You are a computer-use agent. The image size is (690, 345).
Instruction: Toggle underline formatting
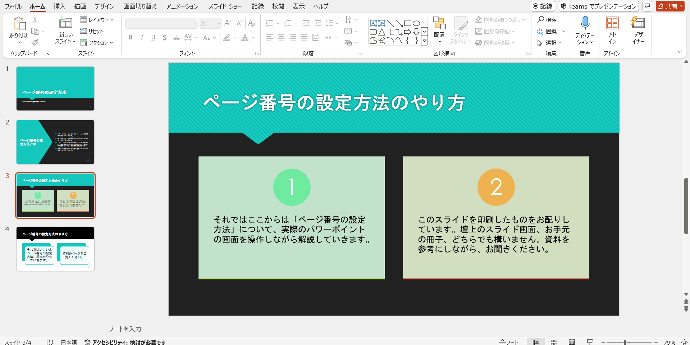(154, 38)
